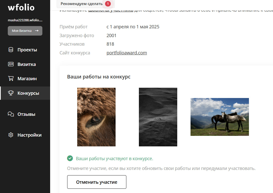The image size is (273, 193).
Task: Click the uploaded photos count 2001
Action: click(111, 36)
